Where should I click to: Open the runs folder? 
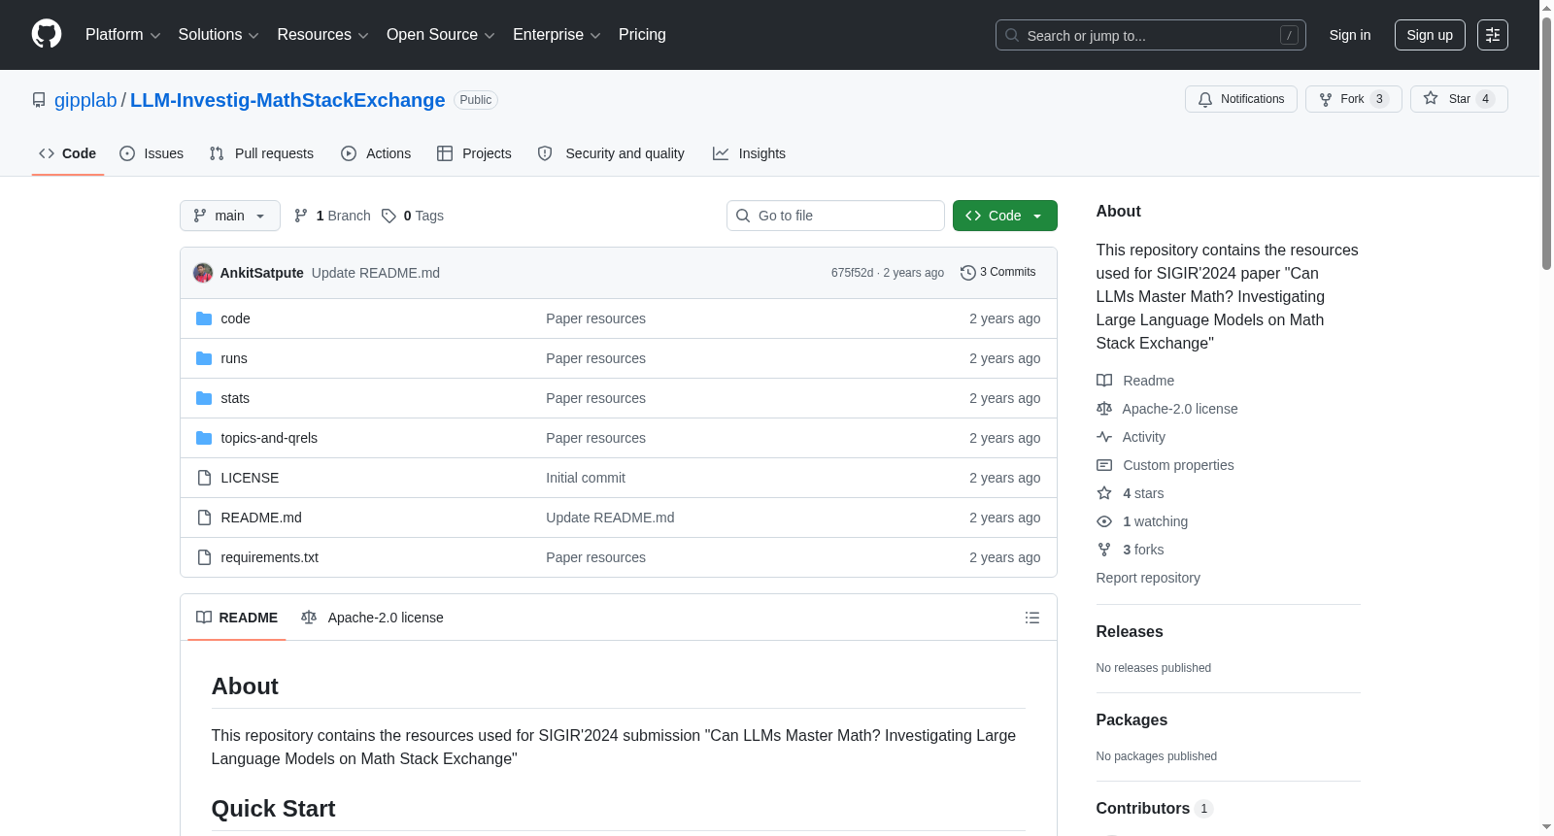click(x=234, y=358)
